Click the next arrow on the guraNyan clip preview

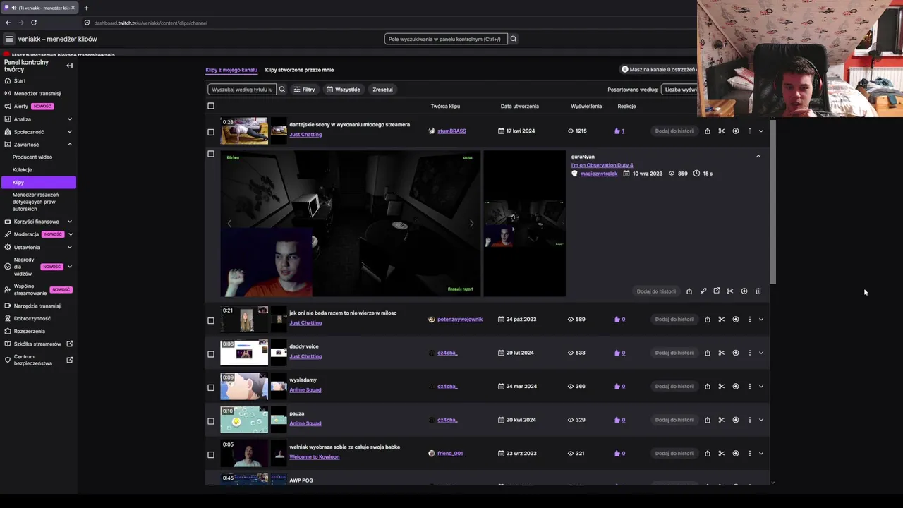point(471,224)
